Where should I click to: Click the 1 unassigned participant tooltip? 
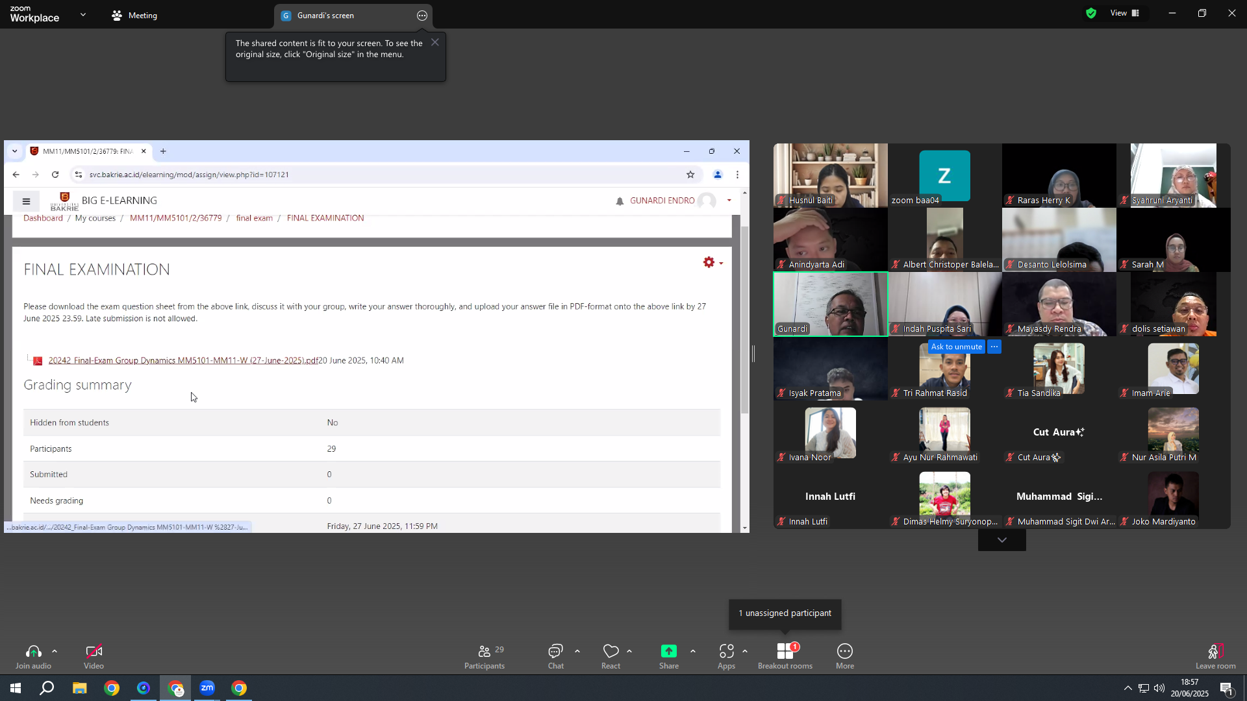(785, 614)
